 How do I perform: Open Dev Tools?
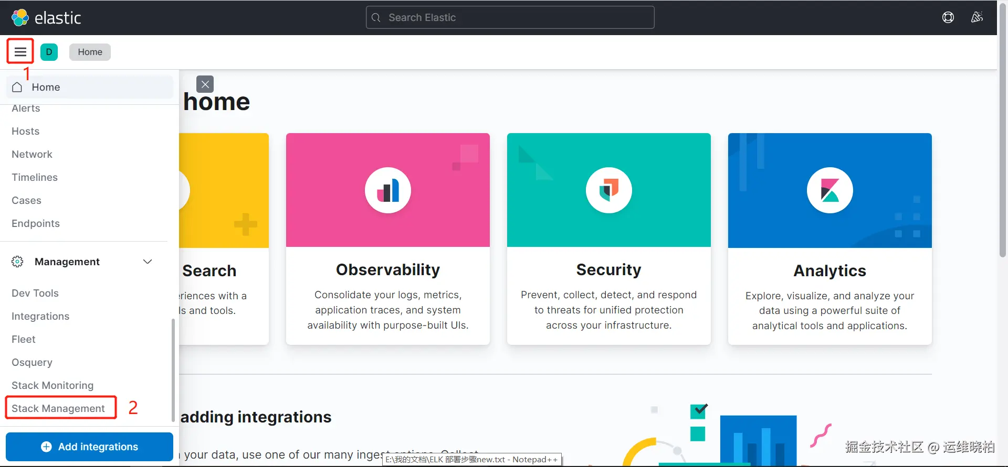coord(35,293)
